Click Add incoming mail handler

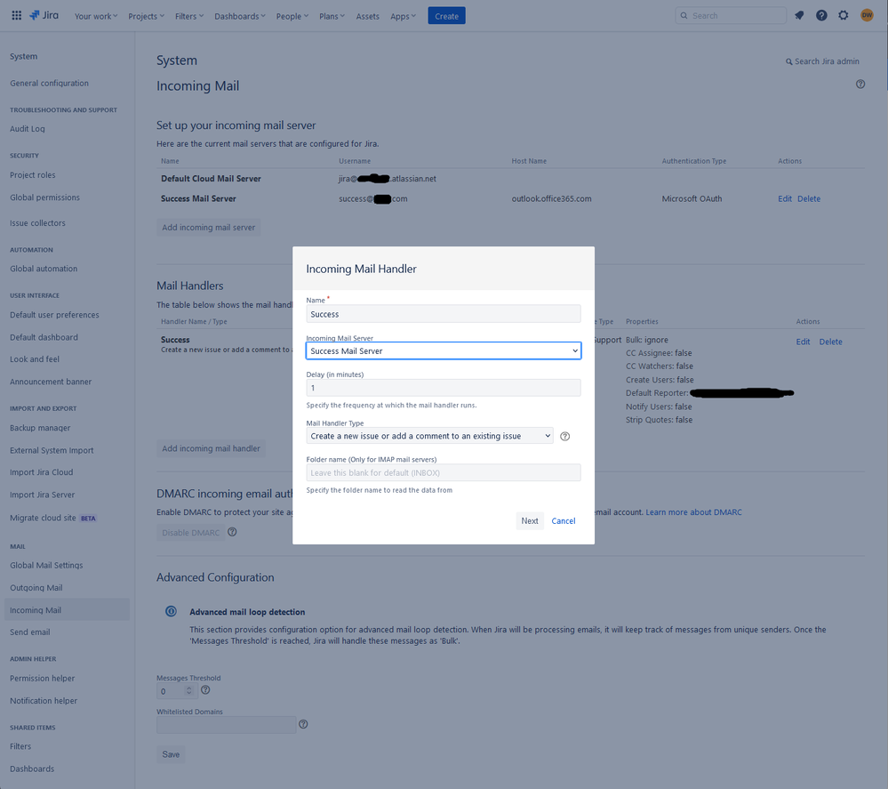click(212, 448)
